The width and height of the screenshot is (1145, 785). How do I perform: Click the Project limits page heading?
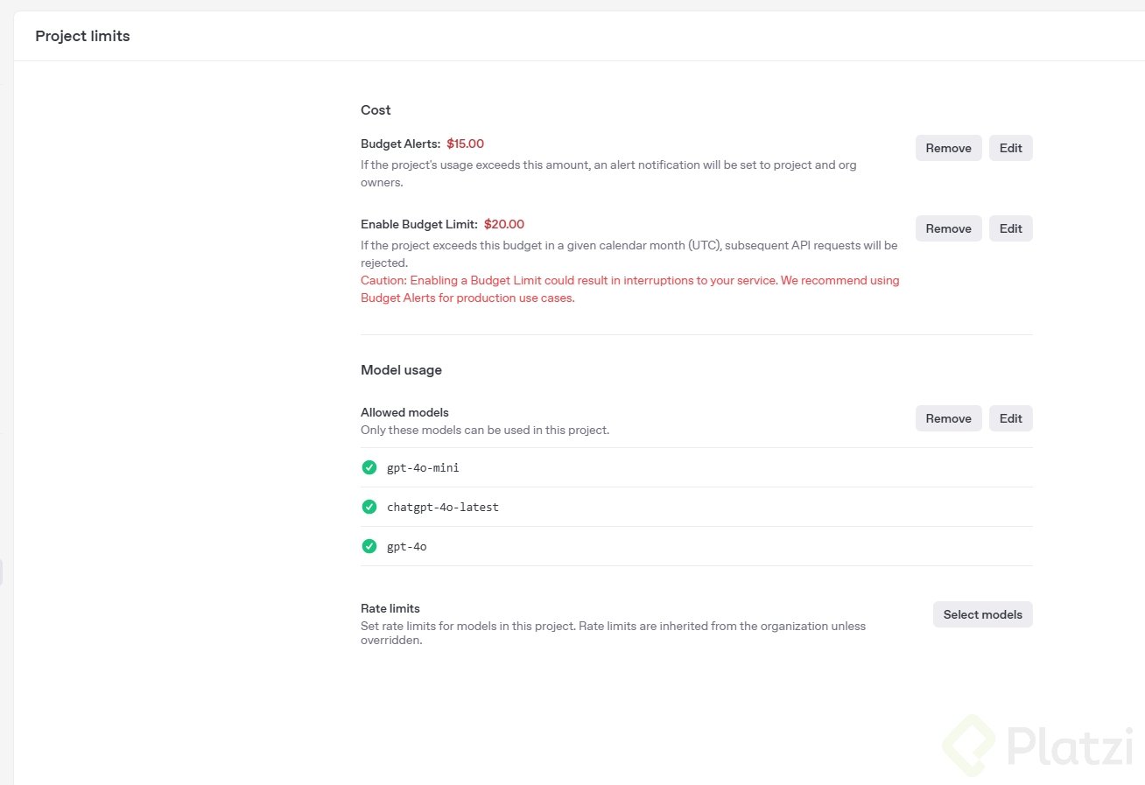tap(82, 36)
